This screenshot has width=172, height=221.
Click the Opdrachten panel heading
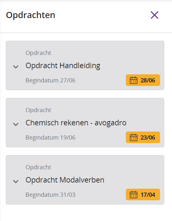31,15
